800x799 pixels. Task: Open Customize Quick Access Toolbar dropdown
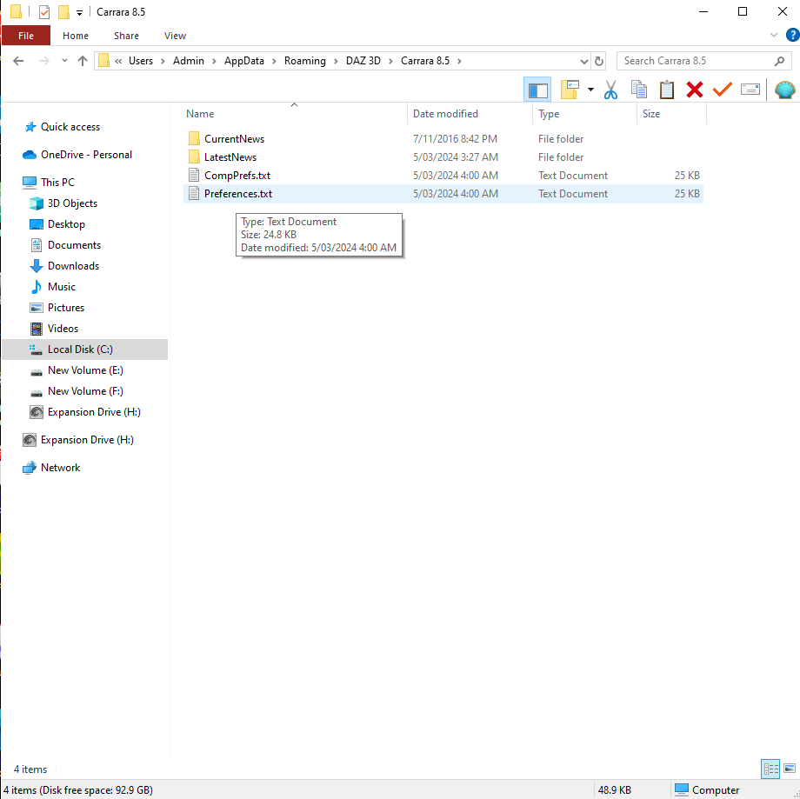pyautogui.click(x=80, y=12)
